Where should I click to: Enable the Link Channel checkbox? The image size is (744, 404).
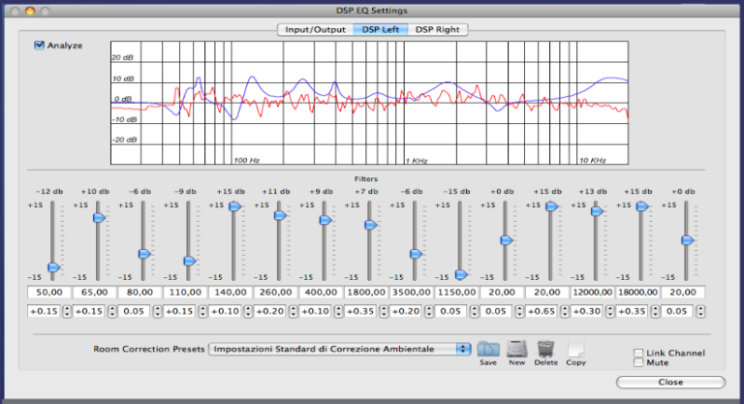pyautogui.click(x=638, y=353)
